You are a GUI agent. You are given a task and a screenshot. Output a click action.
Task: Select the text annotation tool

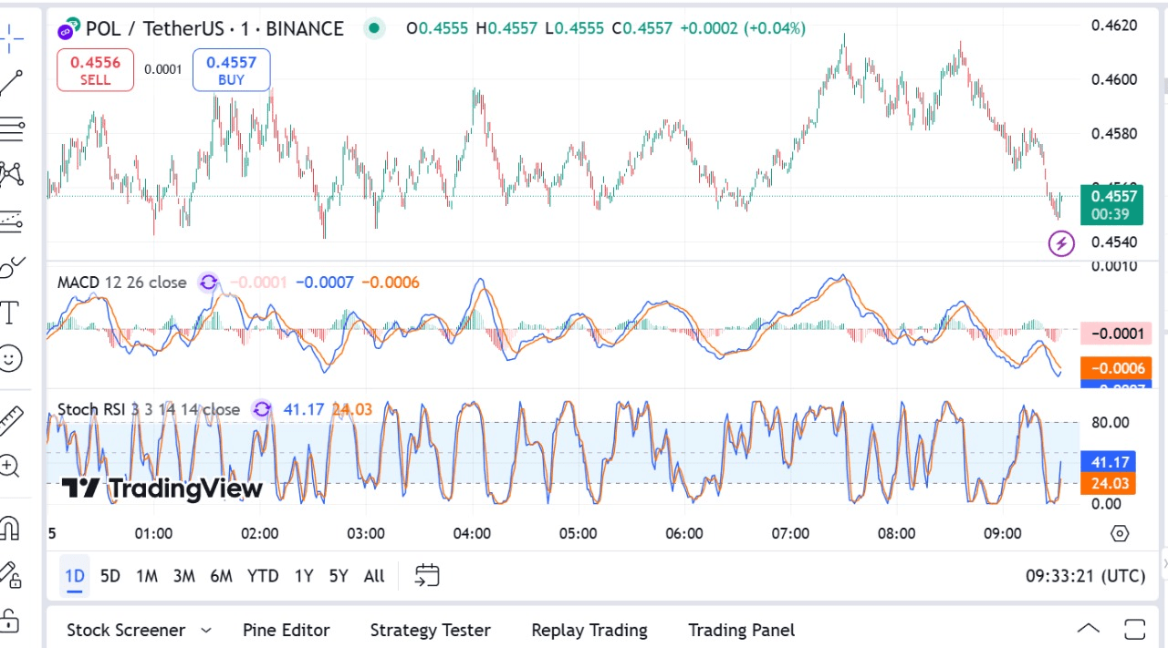[x=10, y=313]
